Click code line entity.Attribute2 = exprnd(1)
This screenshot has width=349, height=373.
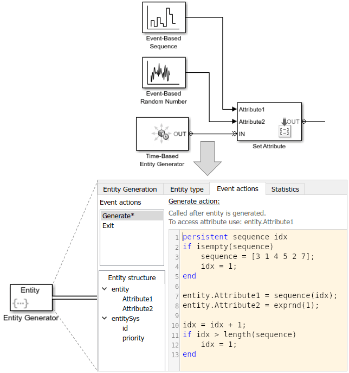tap(251, 305)
